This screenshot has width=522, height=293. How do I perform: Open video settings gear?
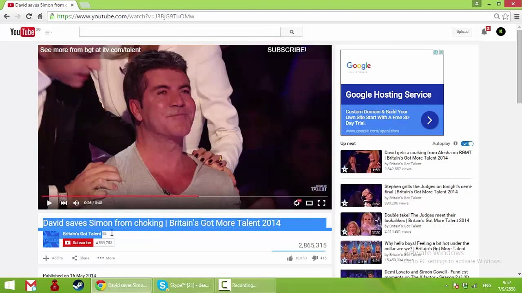tap(297, 203)
